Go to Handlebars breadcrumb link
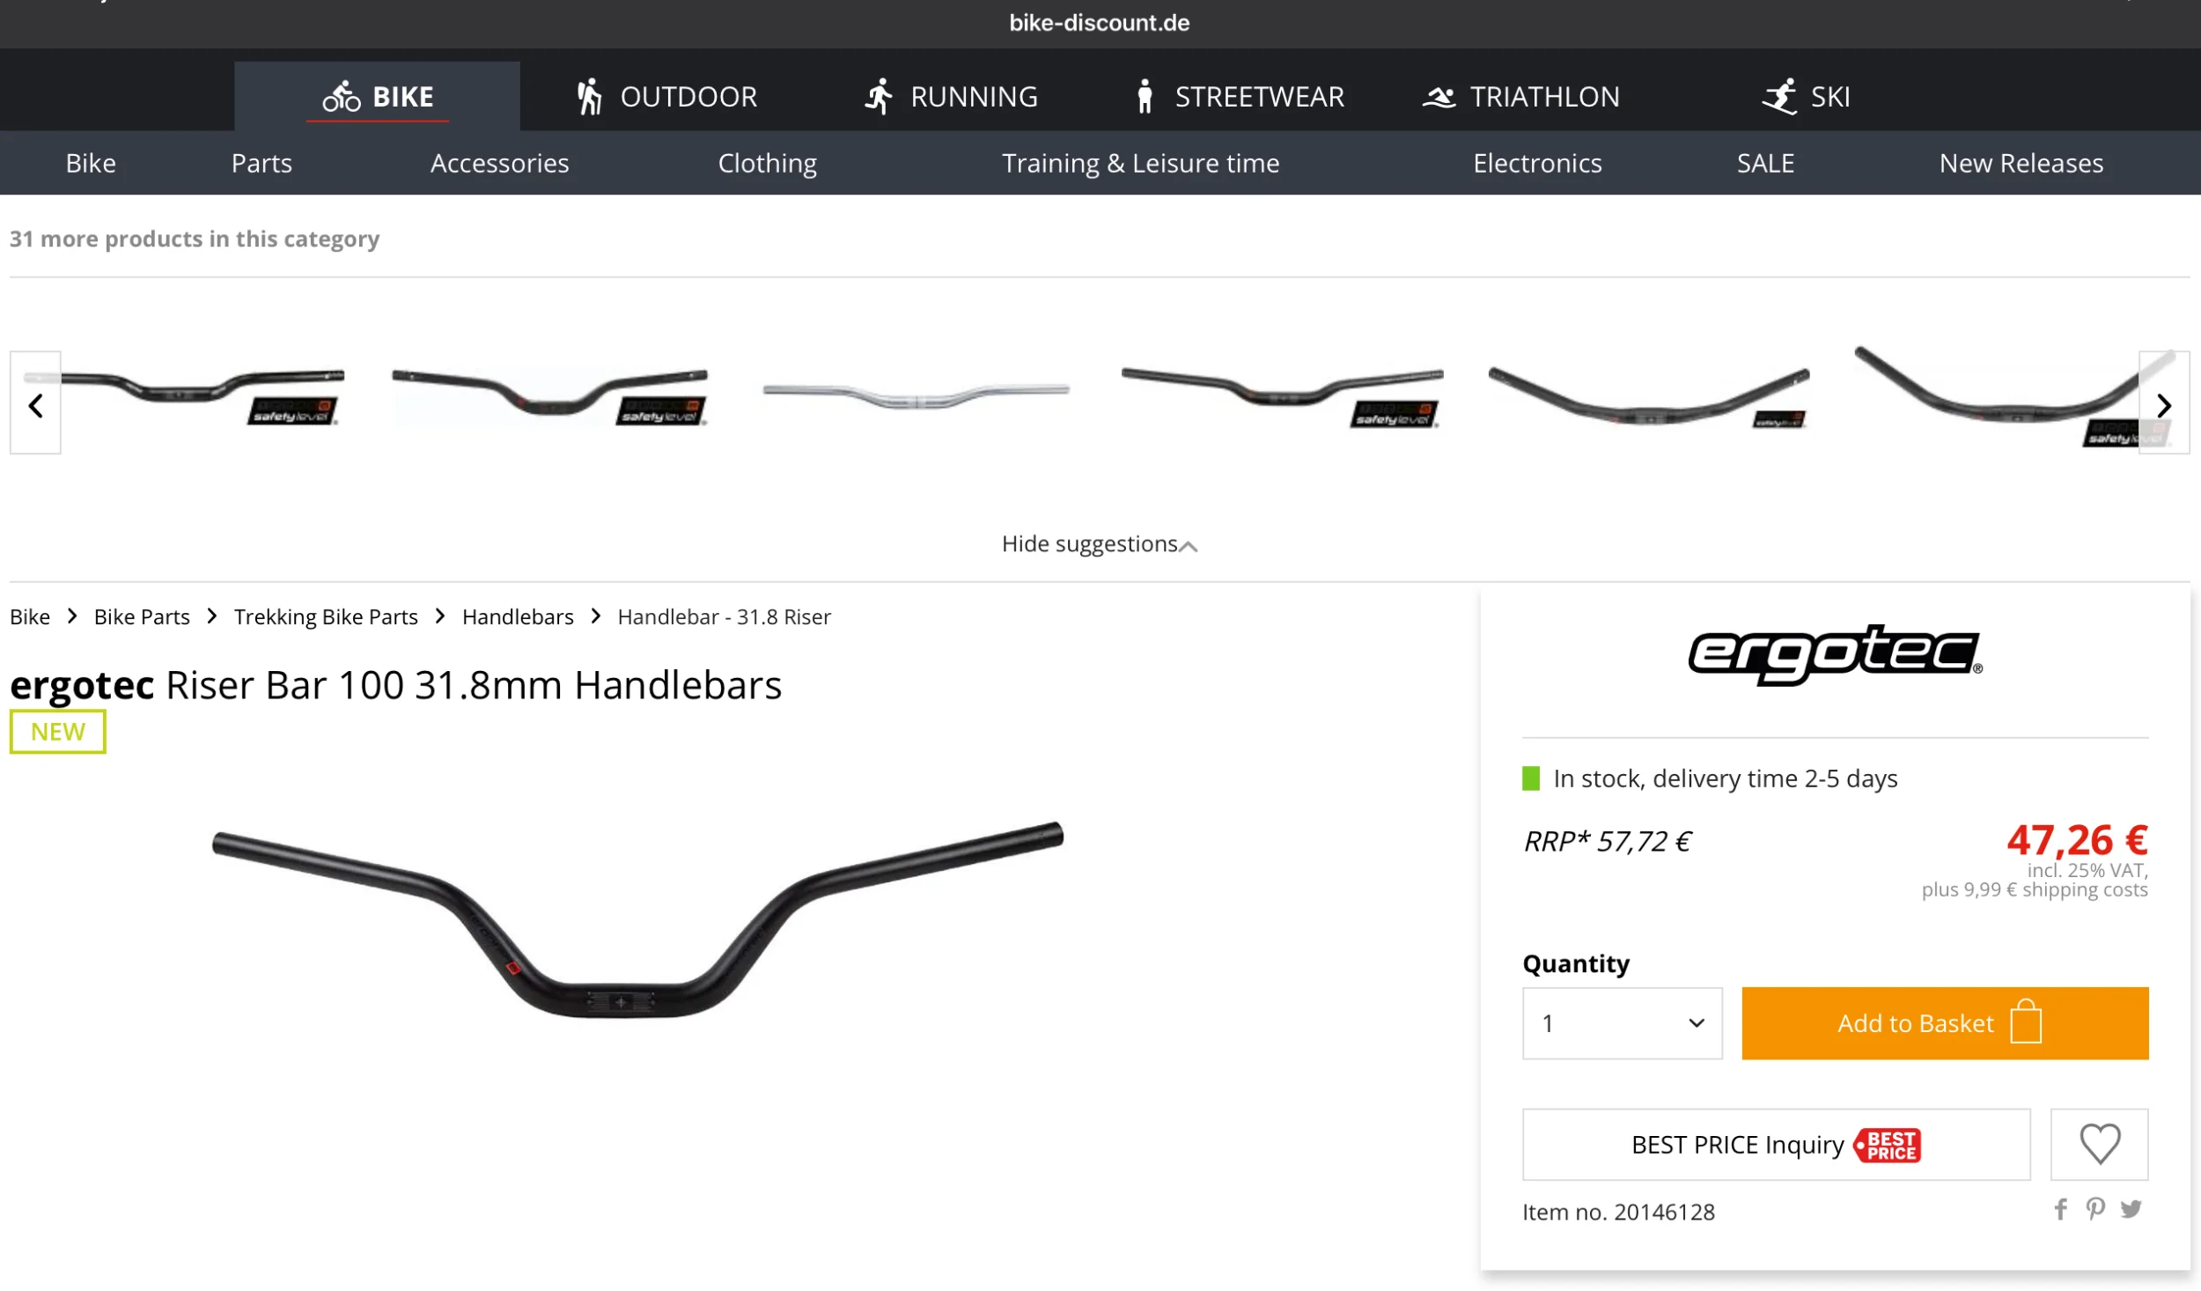The width and height of the screenshot is (2201, 1291). pyautogui.click(x=518, y=616)
